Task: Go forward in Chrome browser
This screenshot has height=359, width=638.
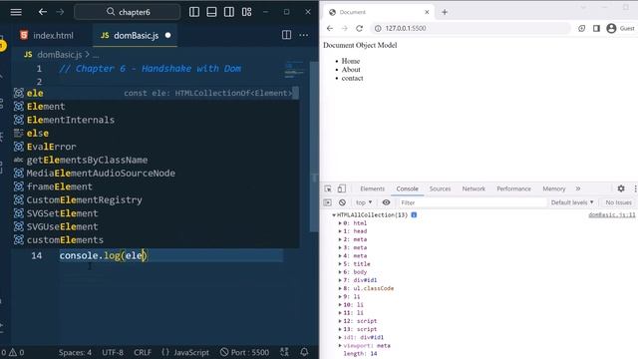Action: click(345, 28)
